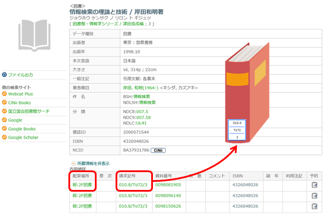Click reserve icon for item 0098096140
Screen dimensions: 326x217
315,196
